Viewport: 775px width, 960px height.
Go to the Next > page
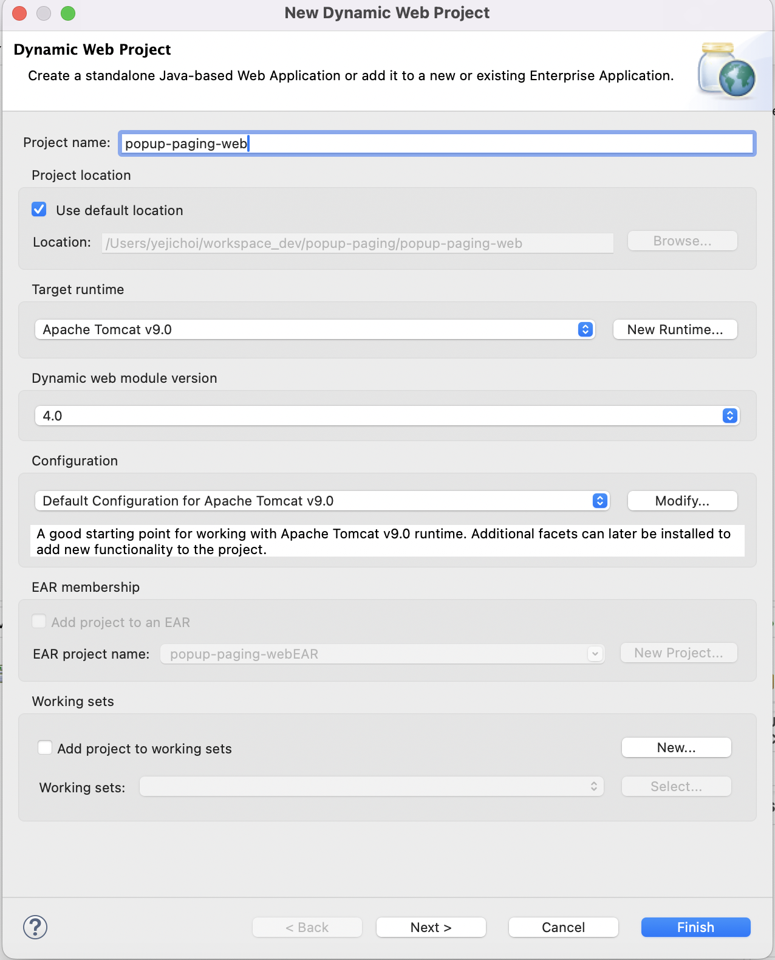(x=431, y=927)
